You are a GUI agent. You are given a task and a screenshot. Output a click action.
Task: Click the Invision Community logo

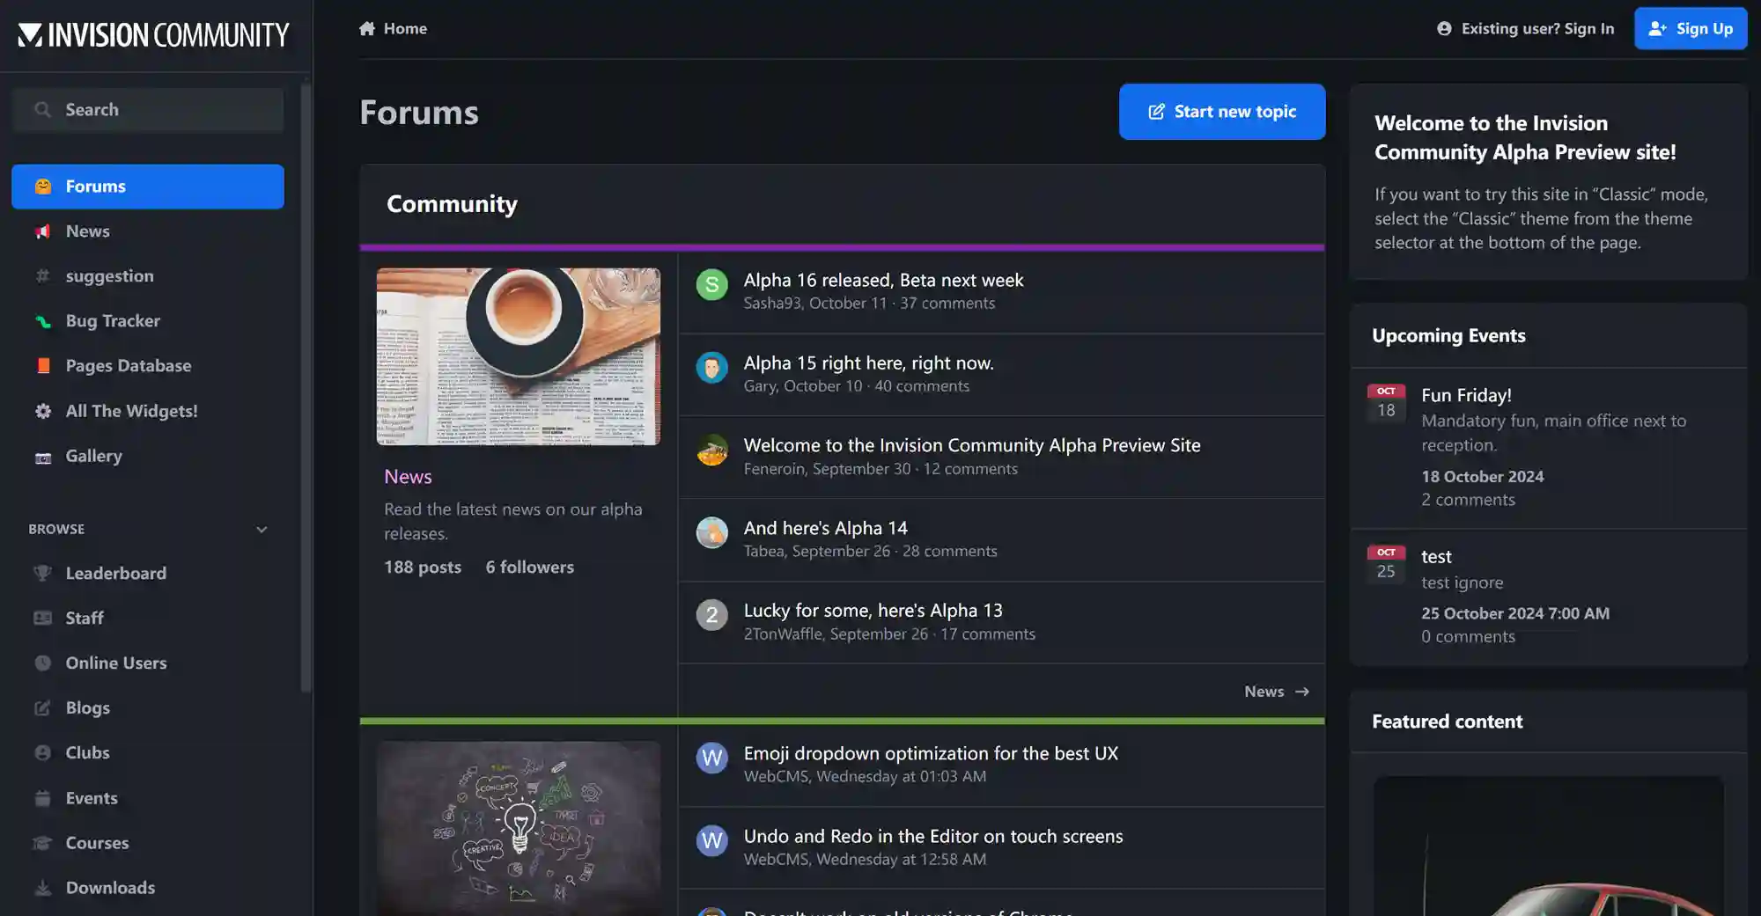tap(153, 34)
